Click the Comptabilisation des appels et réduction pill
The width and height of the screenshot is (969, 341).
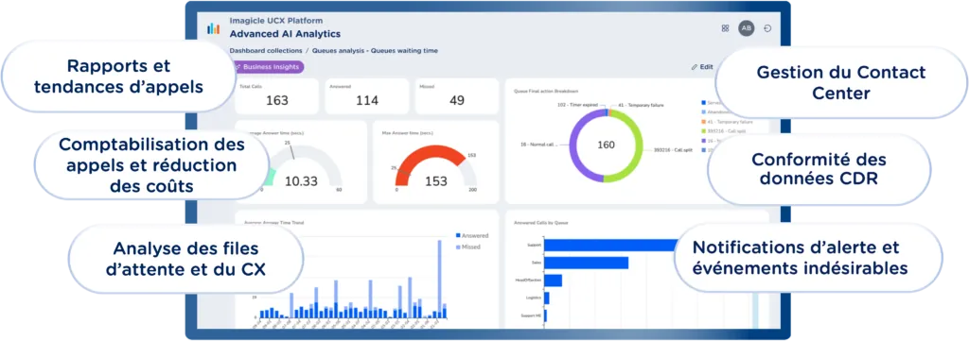151,165
